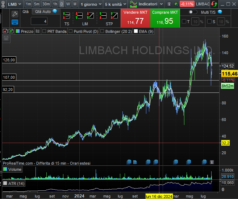
Task: Select the LIM limit order icon
Action: pyautogui.click(x=85, y=16)
